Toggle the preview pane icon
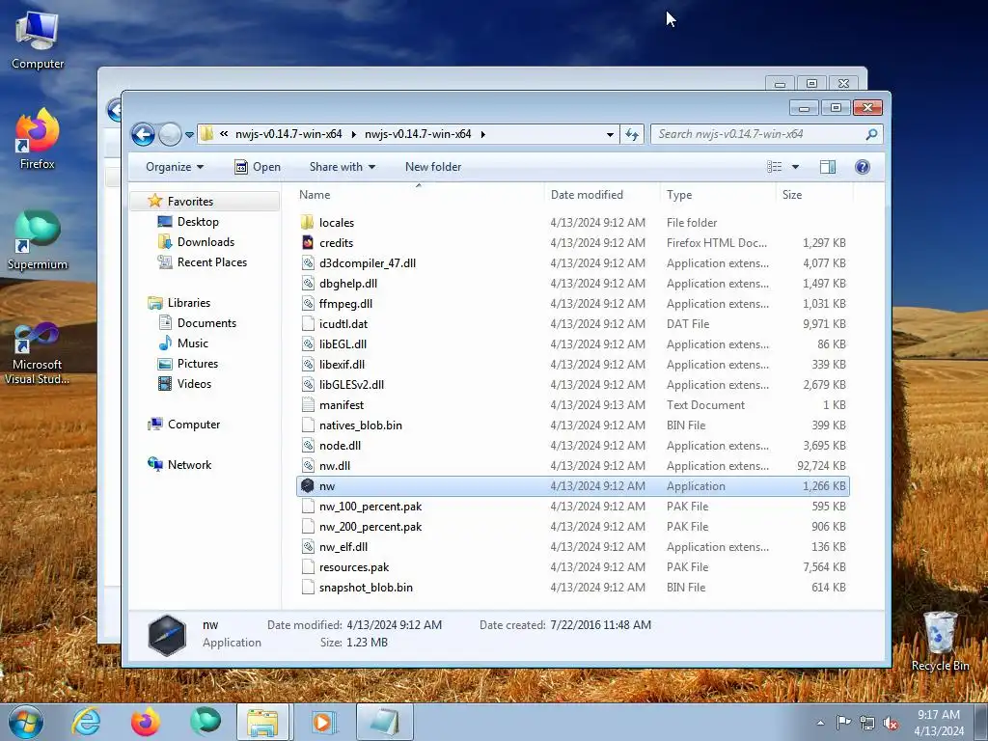 (x=827, y=167)
